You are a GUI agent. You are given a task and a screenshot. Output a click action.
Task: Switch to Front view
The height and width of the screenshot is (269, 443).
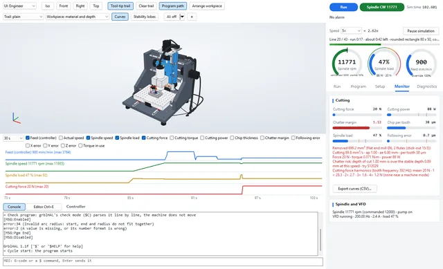pyautogui.click(x=63, y=6)
